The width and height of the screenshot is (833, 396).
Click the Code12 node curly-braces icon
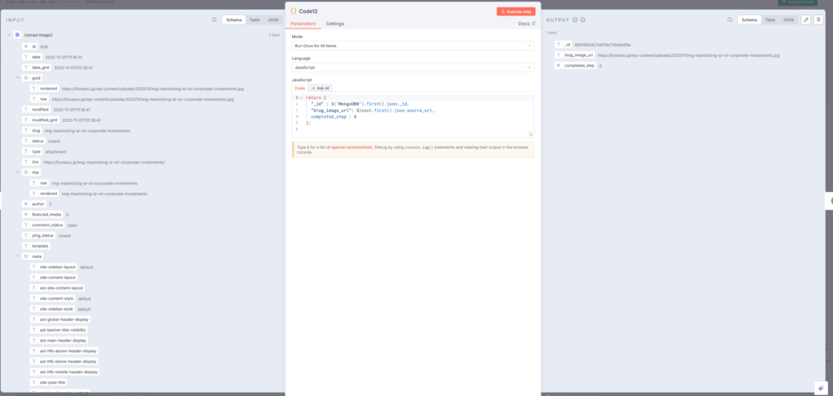click(x=294, y=11)
